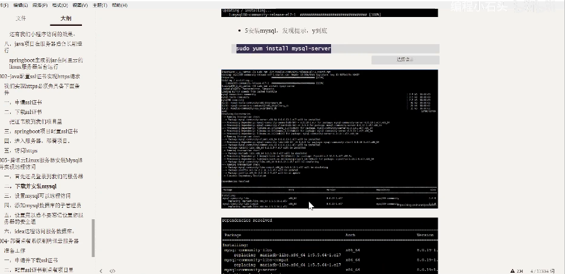Jump to outline item 四、添加mysql数据库的子管理员
The width and height of the screenshot is (565, 274).
43,205
